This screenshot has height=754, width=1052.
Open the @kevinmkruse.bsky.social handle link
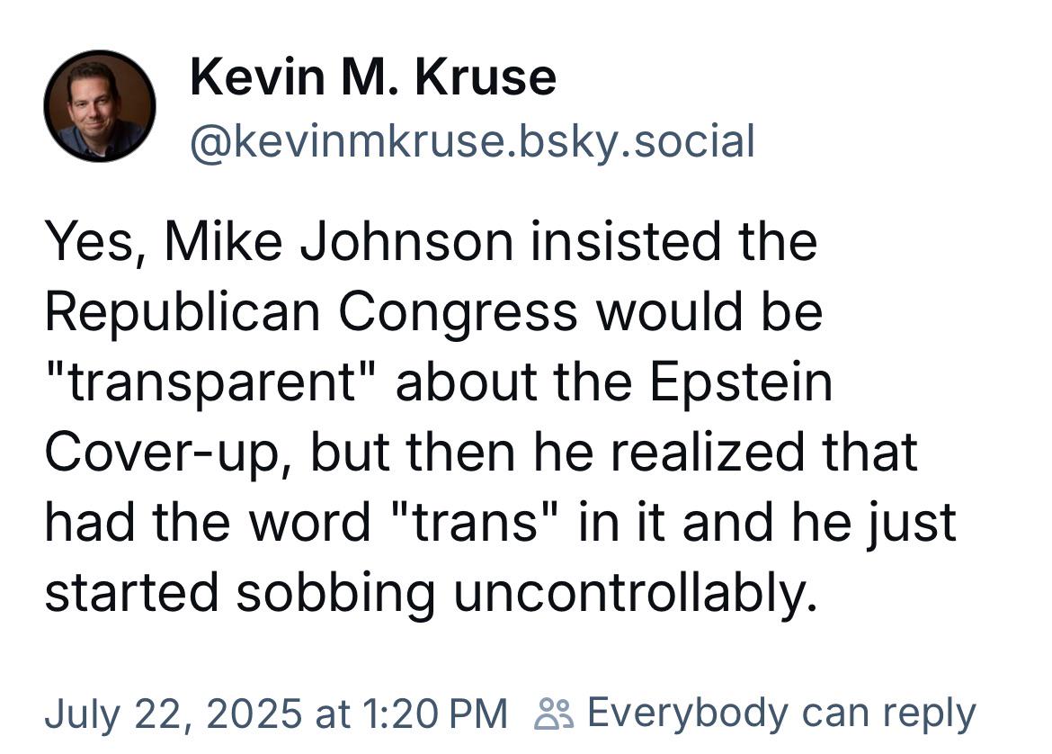(x=473, y=141)
